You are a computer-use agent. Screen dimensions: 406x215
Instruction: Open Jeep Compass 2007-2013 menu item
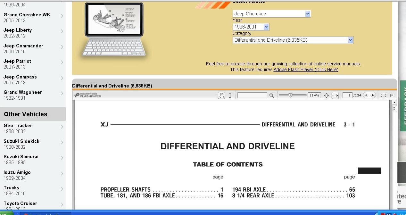pyautogui.click(x=33, y=80)
